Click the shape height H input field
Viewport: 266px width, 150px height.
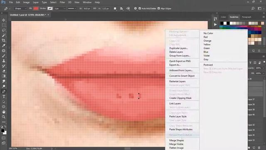point(106,8)
